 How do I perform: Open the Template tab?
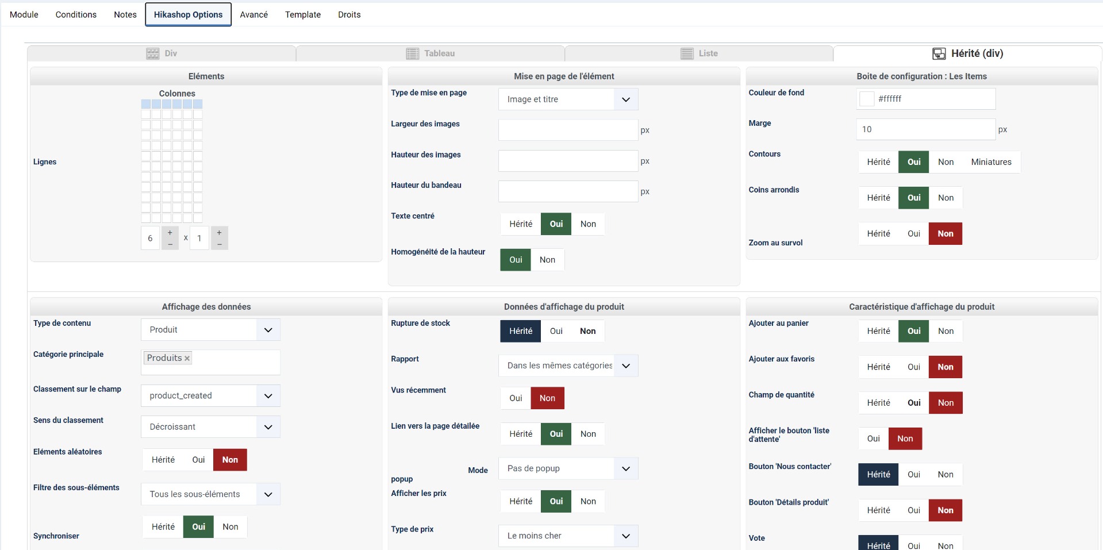(302, 14)
